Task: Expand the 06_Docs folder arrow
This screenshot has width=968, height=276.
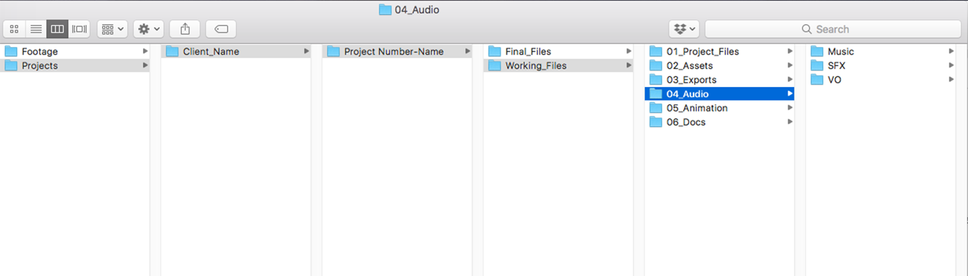Action: [x=790, y=122]
